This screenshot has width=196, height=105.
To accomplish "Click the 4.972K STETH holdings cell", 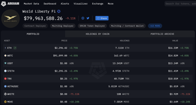I will pyautogui.click(x=121, y=71).
